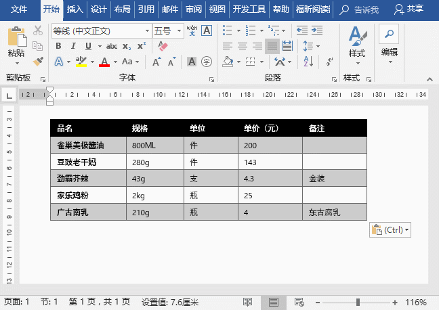Align text left
Image resolution: width=439 pixels, height=310 pixels.
click(x=228, y=46)
